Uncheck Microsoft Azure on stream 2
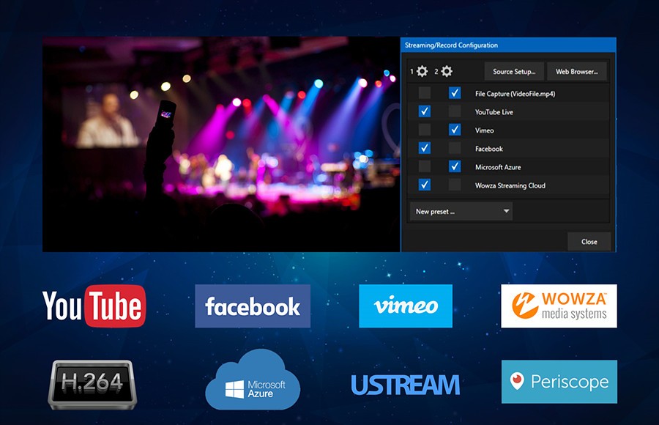Screen dimensions: 659x425 point(455,166)
